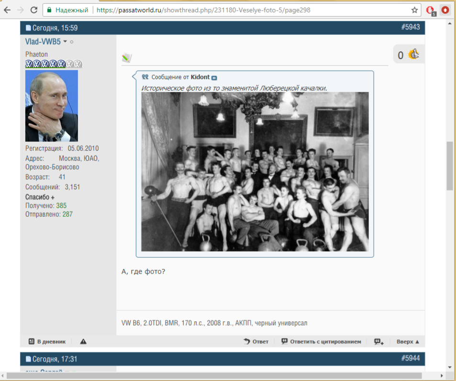Open post permalink #5944
Screen dimensions: 456x381
click(x=410, y=359)
